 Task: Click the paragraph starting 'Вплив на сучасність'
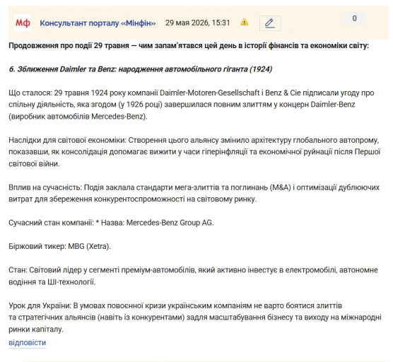click(x=194, y=193)
